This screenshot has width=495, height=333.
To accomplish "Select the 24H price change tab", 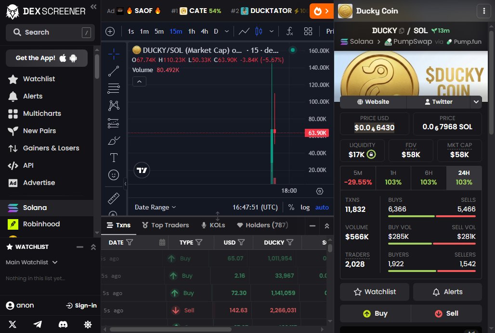I will point(464,178).
